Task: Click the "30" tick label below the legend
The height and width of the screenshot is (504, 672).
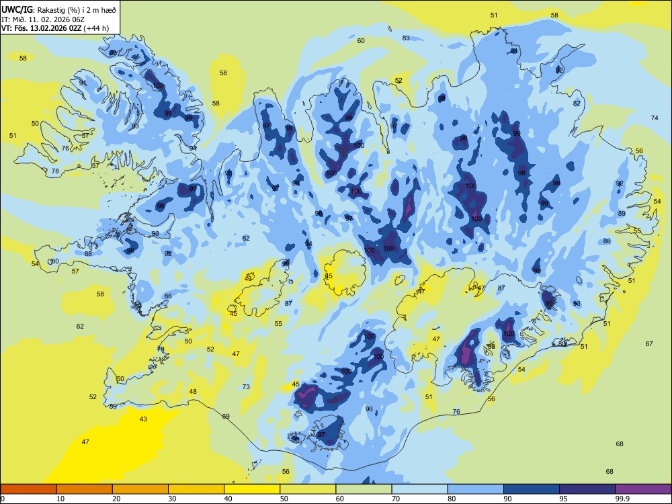Action: pyautogui.click(x=172, y=499)
